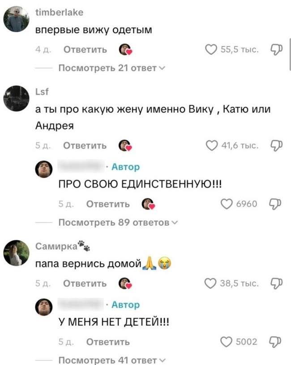Viewport: 291px width, 365px height.
Task: Open timberlake's profile avatar
Action: pos(16,19)
